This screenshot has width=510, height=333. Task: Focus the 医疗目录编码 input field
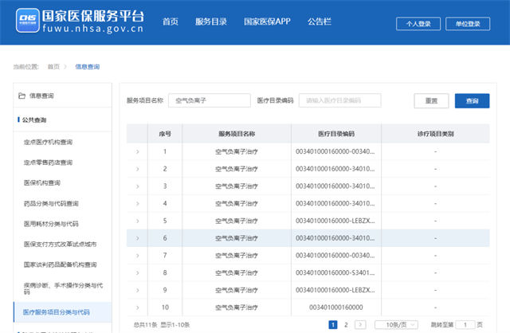coord(340,100)
